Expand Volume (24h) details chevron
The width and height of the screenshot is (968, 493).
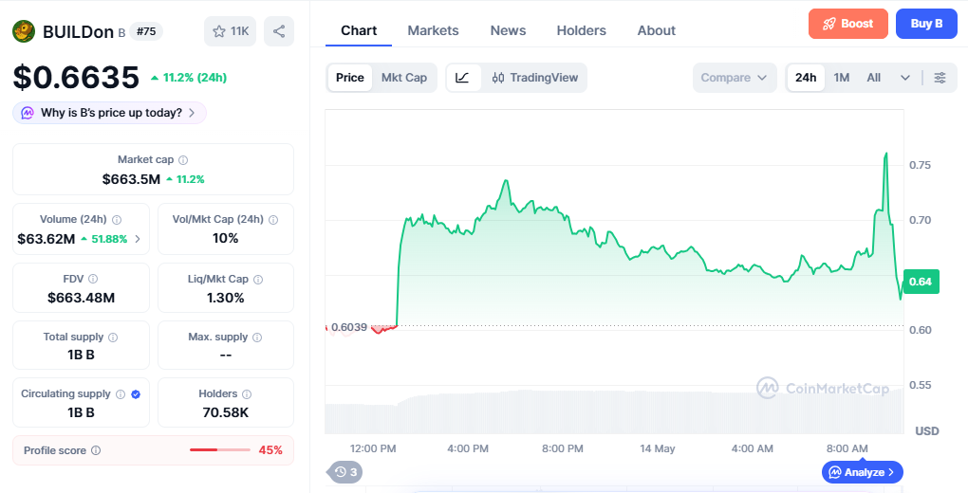138,239
